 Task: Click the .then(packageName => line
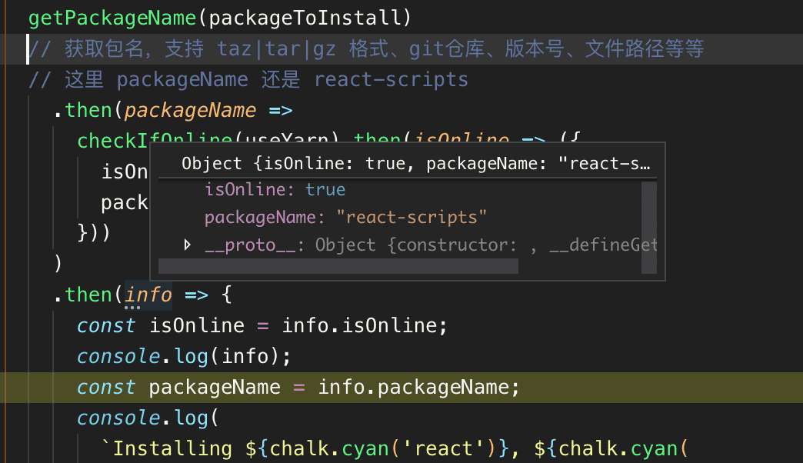(154, 109)
